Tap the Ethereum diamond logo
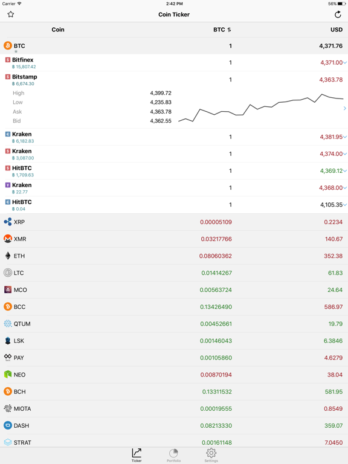The height and width of the screenshot is (464, 348). tap(8, 256)
